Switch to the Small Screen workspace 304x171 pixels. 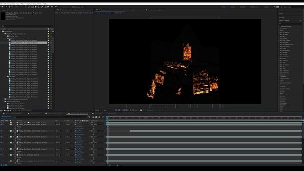coord(255,7)
